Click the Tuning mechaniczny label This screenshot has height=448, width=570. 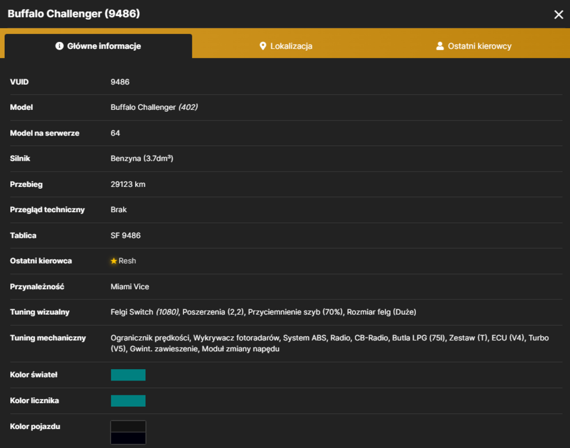click(48, 338)
